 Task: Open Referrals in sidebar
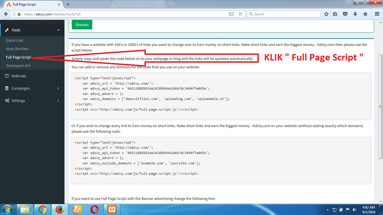coord(19,76)
